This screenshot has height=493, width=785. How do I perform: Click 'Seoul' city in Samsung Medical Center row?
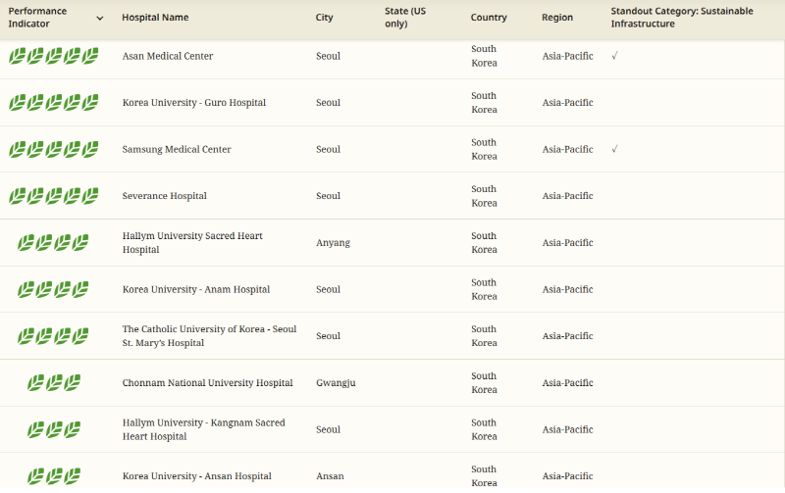coord(328,149)
